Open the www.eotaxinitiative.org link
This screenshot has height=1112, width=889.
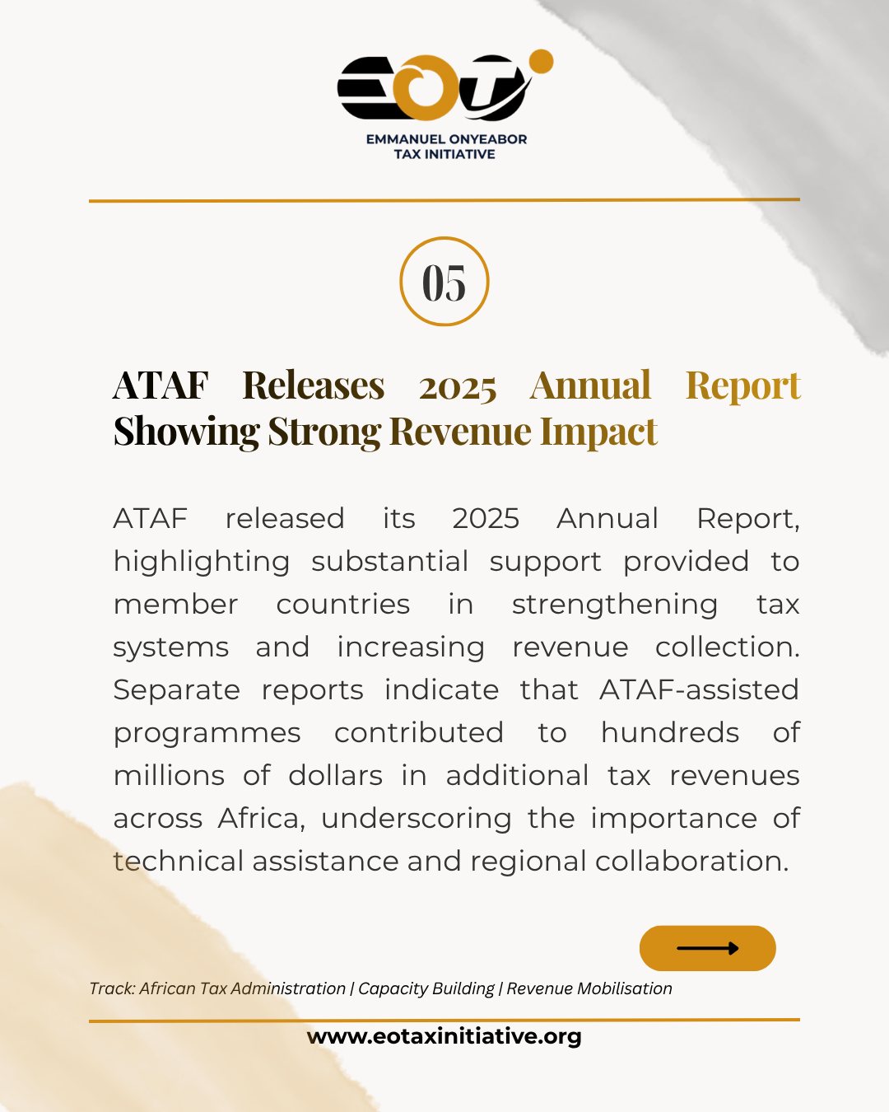click(444, 1036)
